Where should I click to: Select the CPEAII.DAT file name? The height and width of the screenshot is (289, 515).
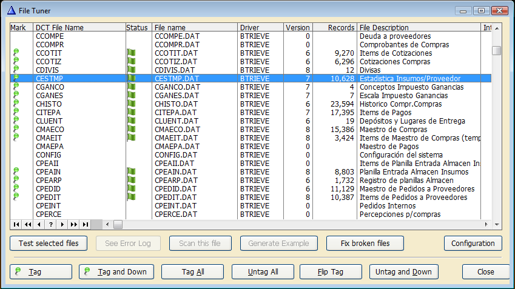(175, 164)
